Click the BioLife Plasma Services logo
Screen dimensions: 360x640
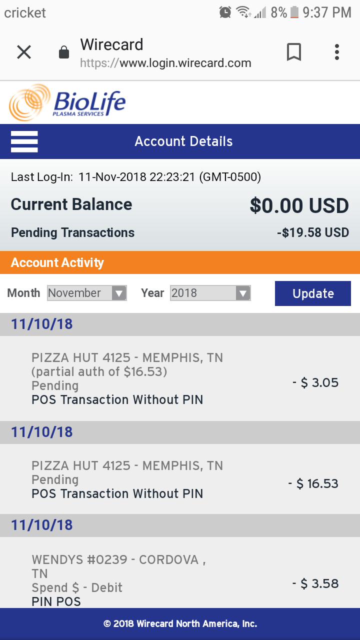pos(67,102)
